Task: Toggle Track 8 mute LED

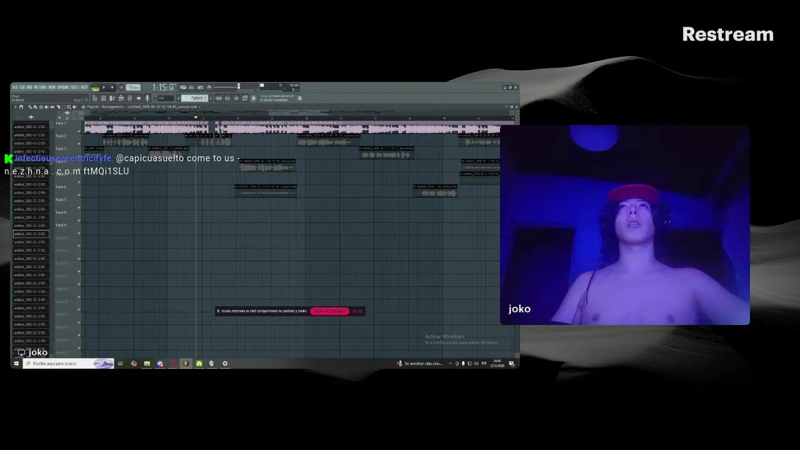Action: 79,221
